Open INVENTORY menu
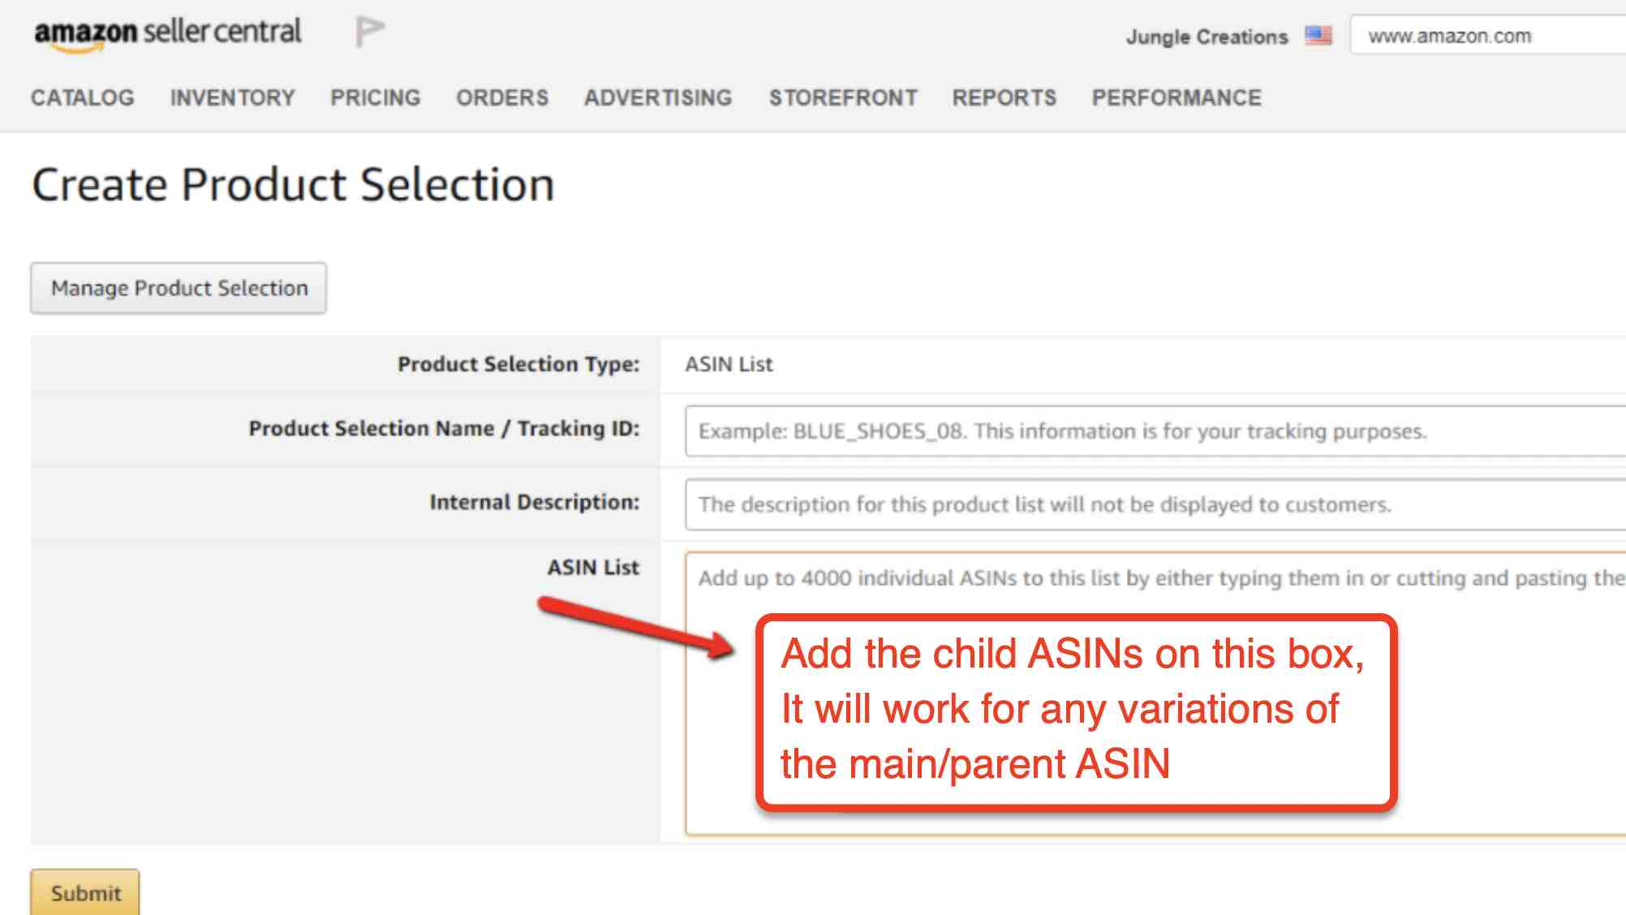 click(230, 97)
